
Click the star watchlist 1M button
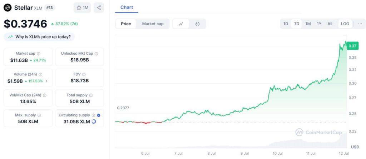click(x=82, y=8)
